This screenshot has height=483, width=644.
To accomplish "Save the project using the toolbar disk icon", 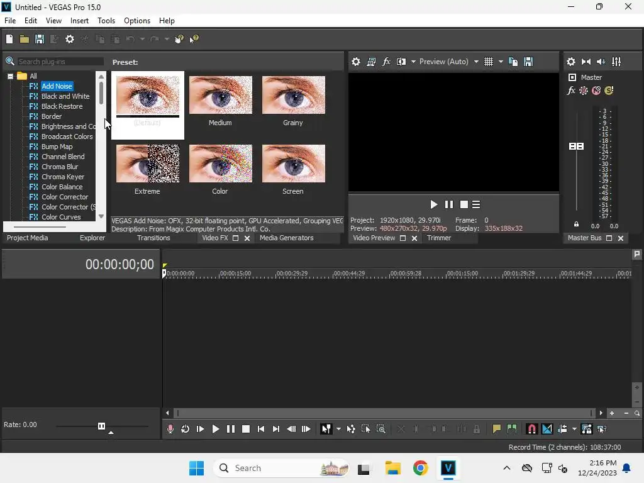I will point(40,39).
